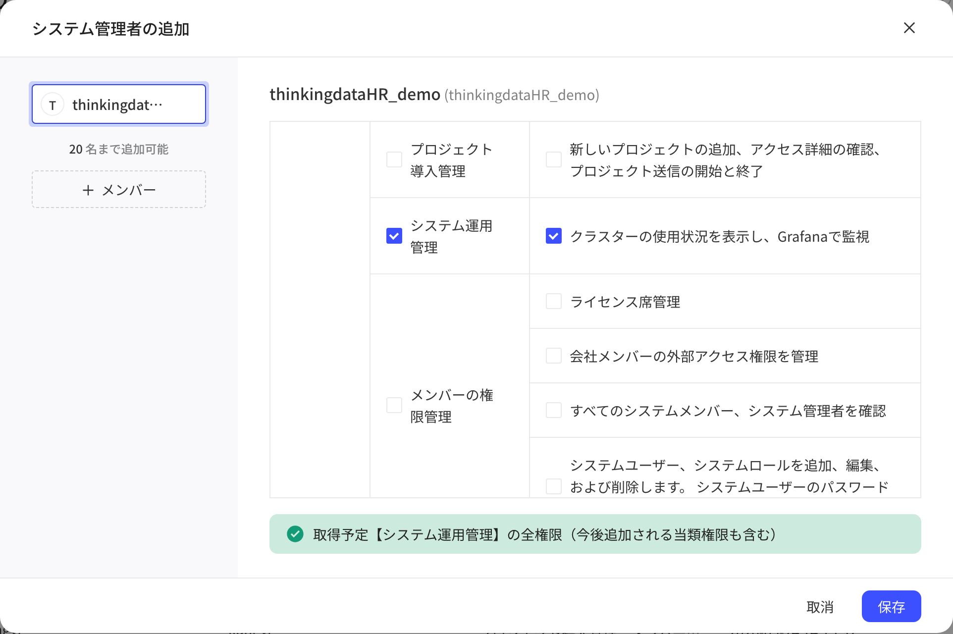The width and height of the screenshot is (953, 634).
Task: Click the (thinkingdataHR_demo) gray account text
Action: pos(522,95)
